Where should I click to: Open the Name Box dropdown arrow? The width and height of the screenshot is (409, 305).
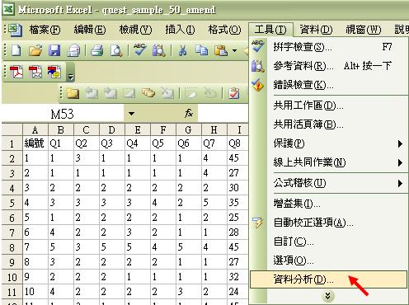pos(131,114)
